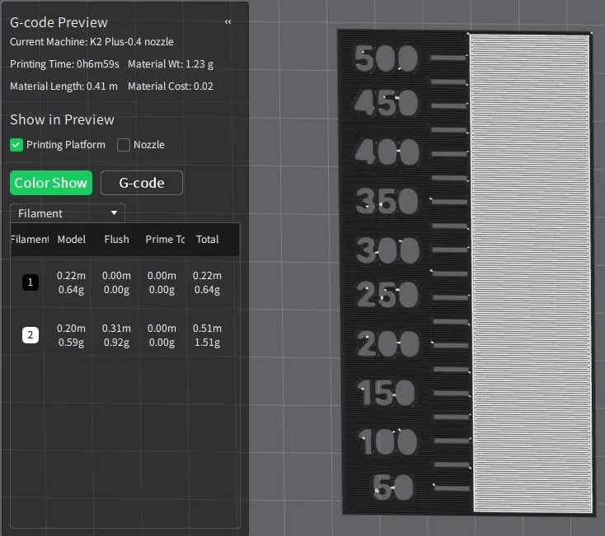Open the Filament dropdown

click(68, 213)
